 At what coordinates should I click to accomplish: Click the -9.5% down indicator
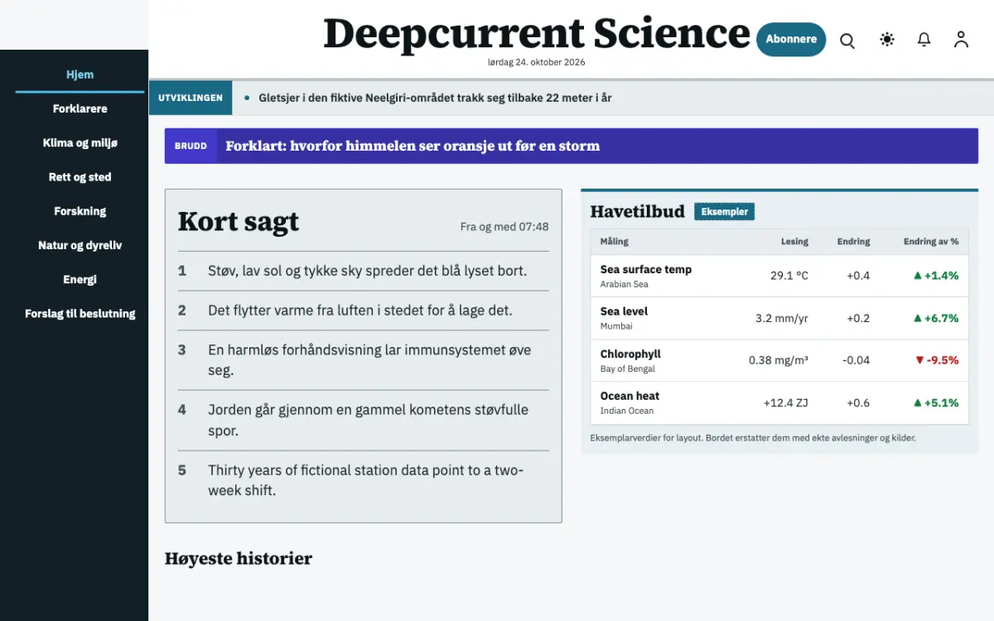[x=937, y=360]
